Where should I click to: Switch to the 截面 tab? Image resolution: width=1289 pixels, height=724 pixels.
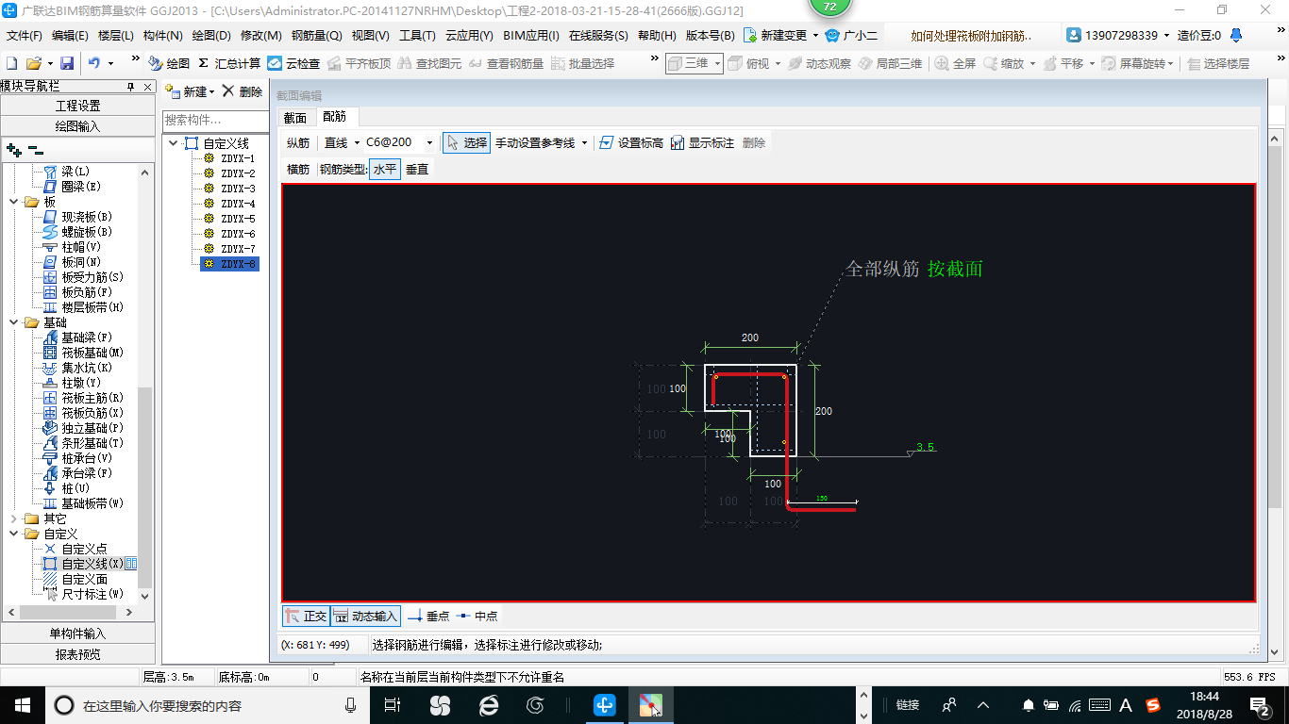(x=295, y=118)
